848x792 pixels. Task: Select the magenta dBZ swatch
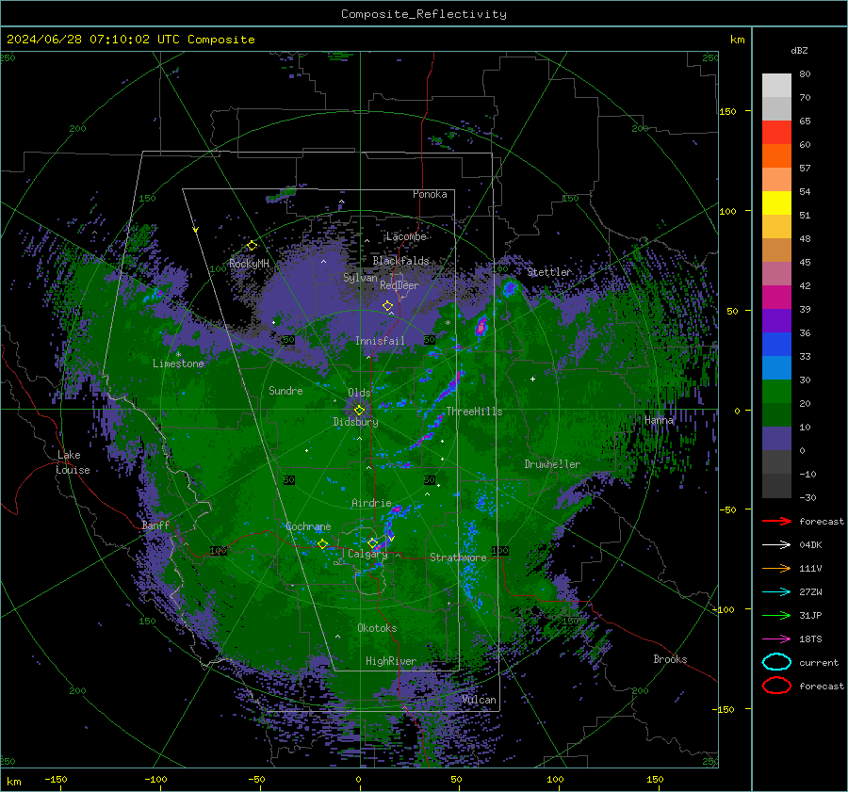[x=776, y=297]
